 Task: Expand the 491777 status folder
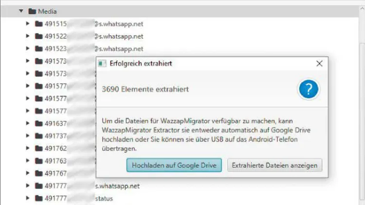[x=28, y=198]
